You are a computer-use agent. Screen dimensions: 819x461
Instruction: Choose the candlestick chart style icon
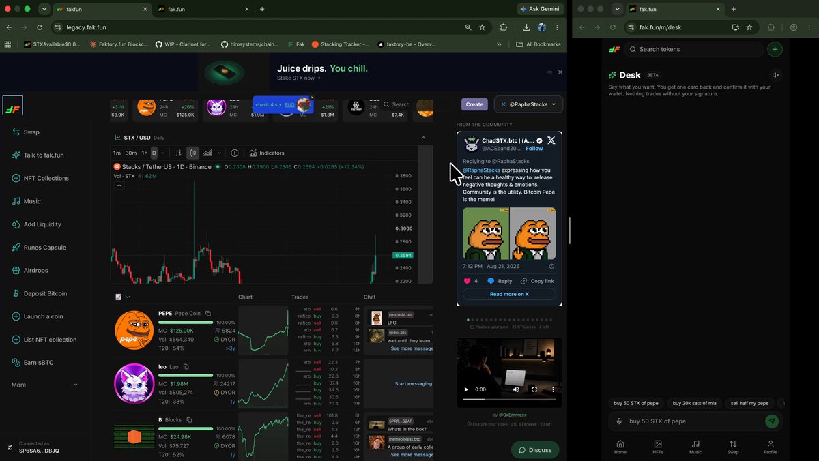tap(193, 153)
